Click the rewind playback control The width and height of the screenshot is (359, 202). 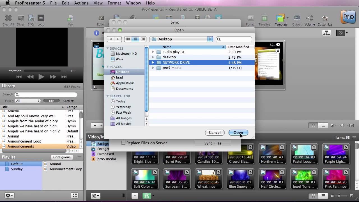pyautogui.click(x=30, y=77)
